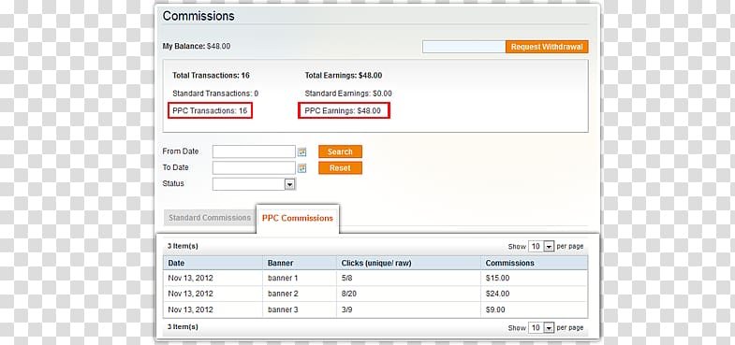Select the PPC Commissions tab
Image resolution: width=735 pixels, height=345 pixels.
[x=298, y=218]
